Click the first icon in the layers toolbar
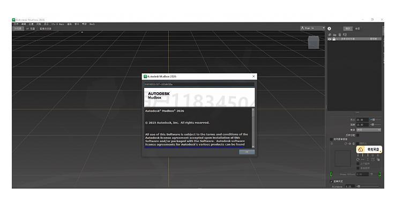 (330, 35)
